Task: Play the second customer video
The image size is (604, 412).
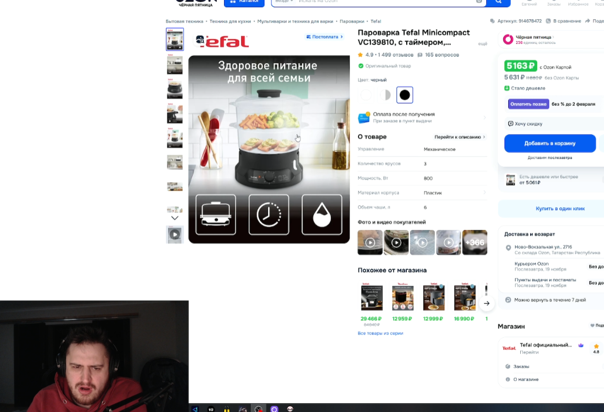Action: tap(396, 242)
